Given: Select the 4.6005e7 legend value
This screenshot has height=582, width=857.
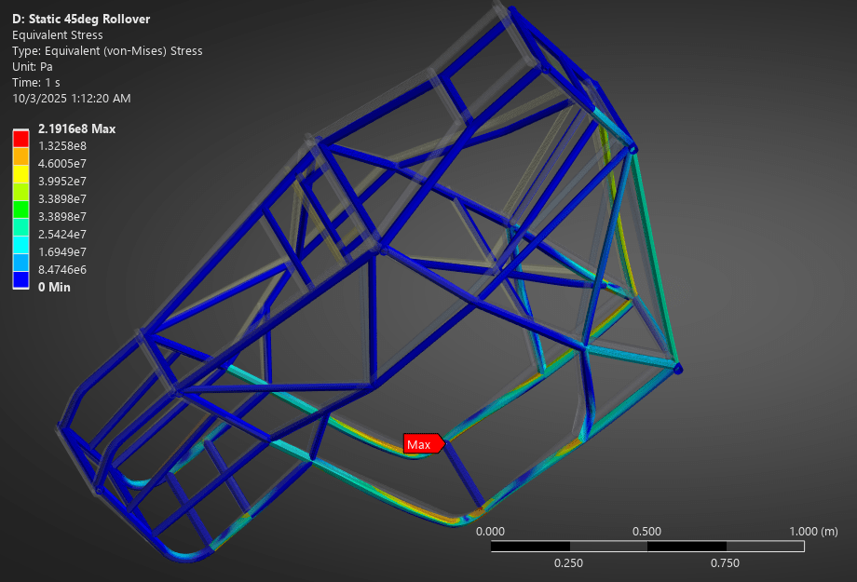Looking at the screenshot, I should point(62,164).
